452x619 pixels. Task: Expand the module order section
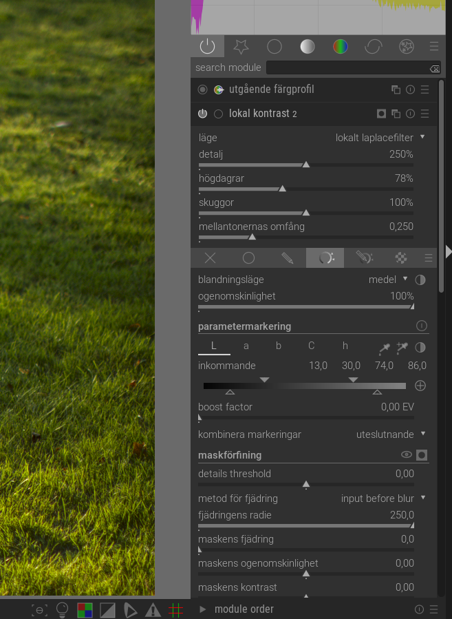click(244, 609)
